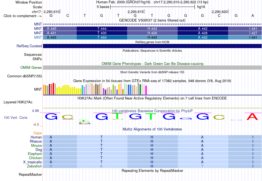The height and width of the screenshot is (181, 262).
Task: Open the GENCODE V50lift37 track title
Action: click(152, 20)
